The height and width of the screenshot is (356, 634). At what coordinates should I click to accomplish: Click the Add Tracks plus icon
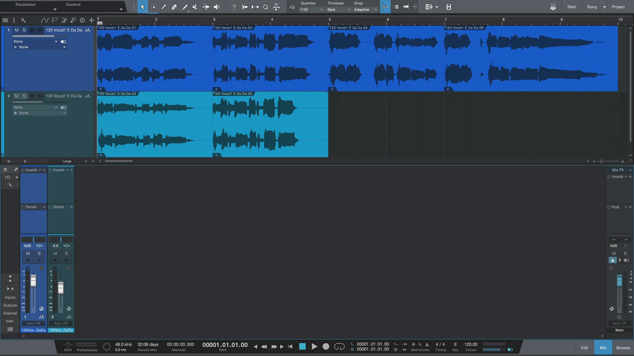click(91, 21)
